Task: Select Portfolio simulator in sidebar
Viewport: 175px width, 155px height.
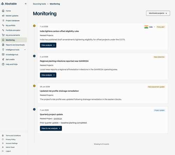Action: tap(13, 30)
